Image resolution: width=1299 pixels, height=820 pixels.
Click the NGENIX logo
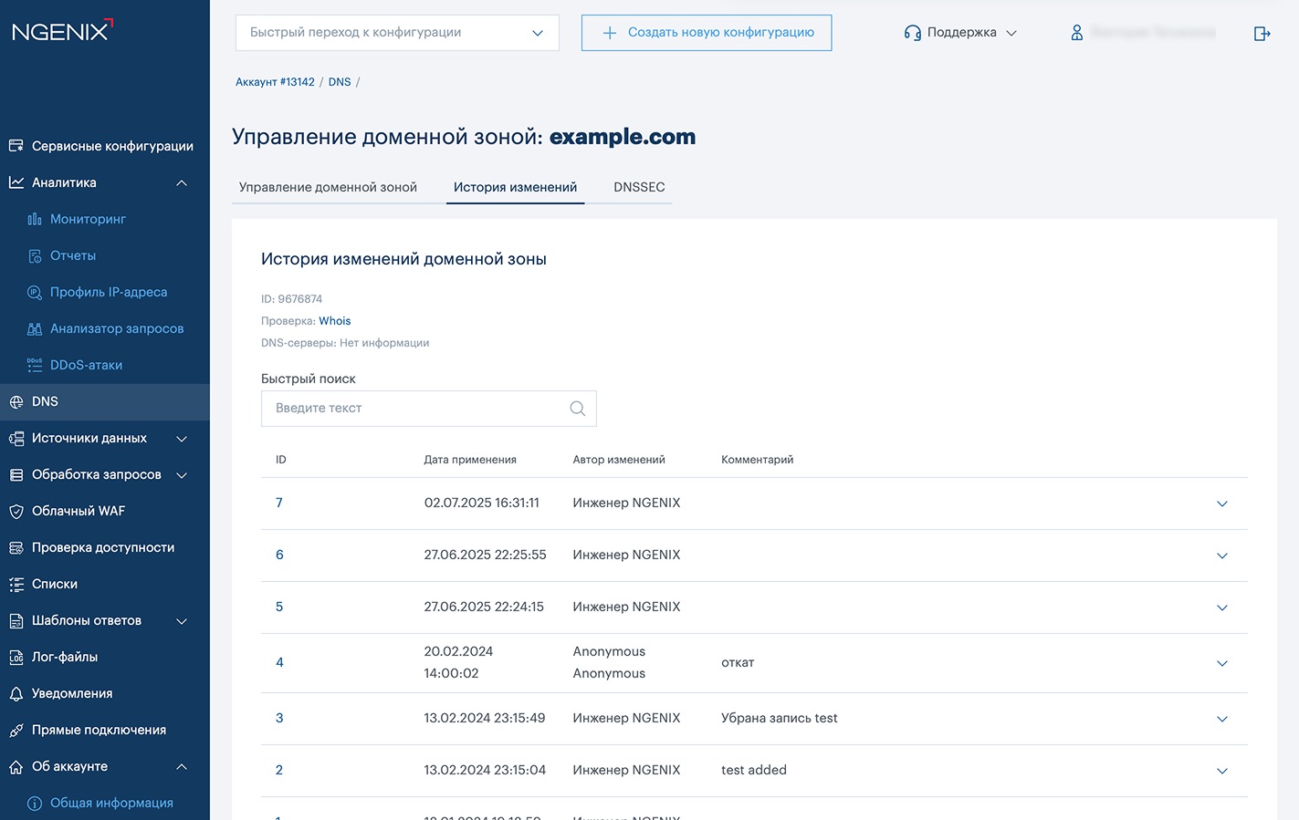pos(62,30)
